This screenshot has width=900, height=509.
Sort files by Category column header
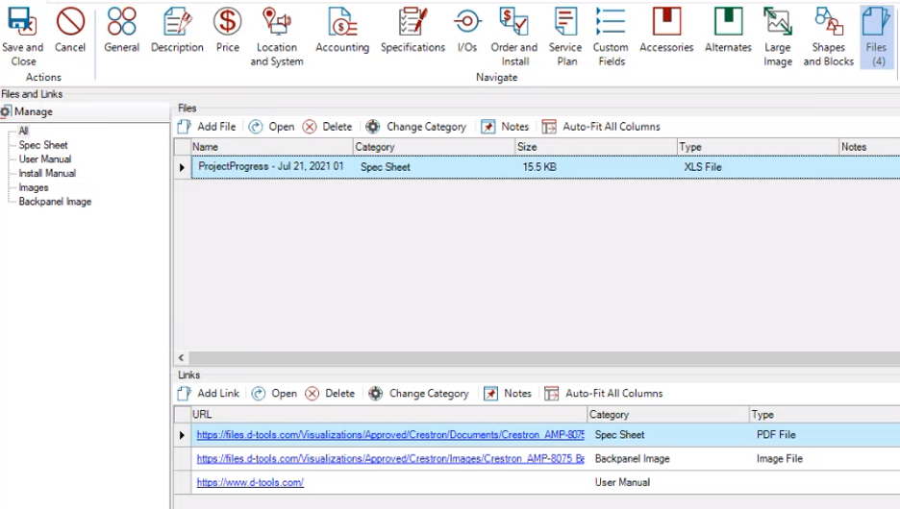[x=434, y=147]
